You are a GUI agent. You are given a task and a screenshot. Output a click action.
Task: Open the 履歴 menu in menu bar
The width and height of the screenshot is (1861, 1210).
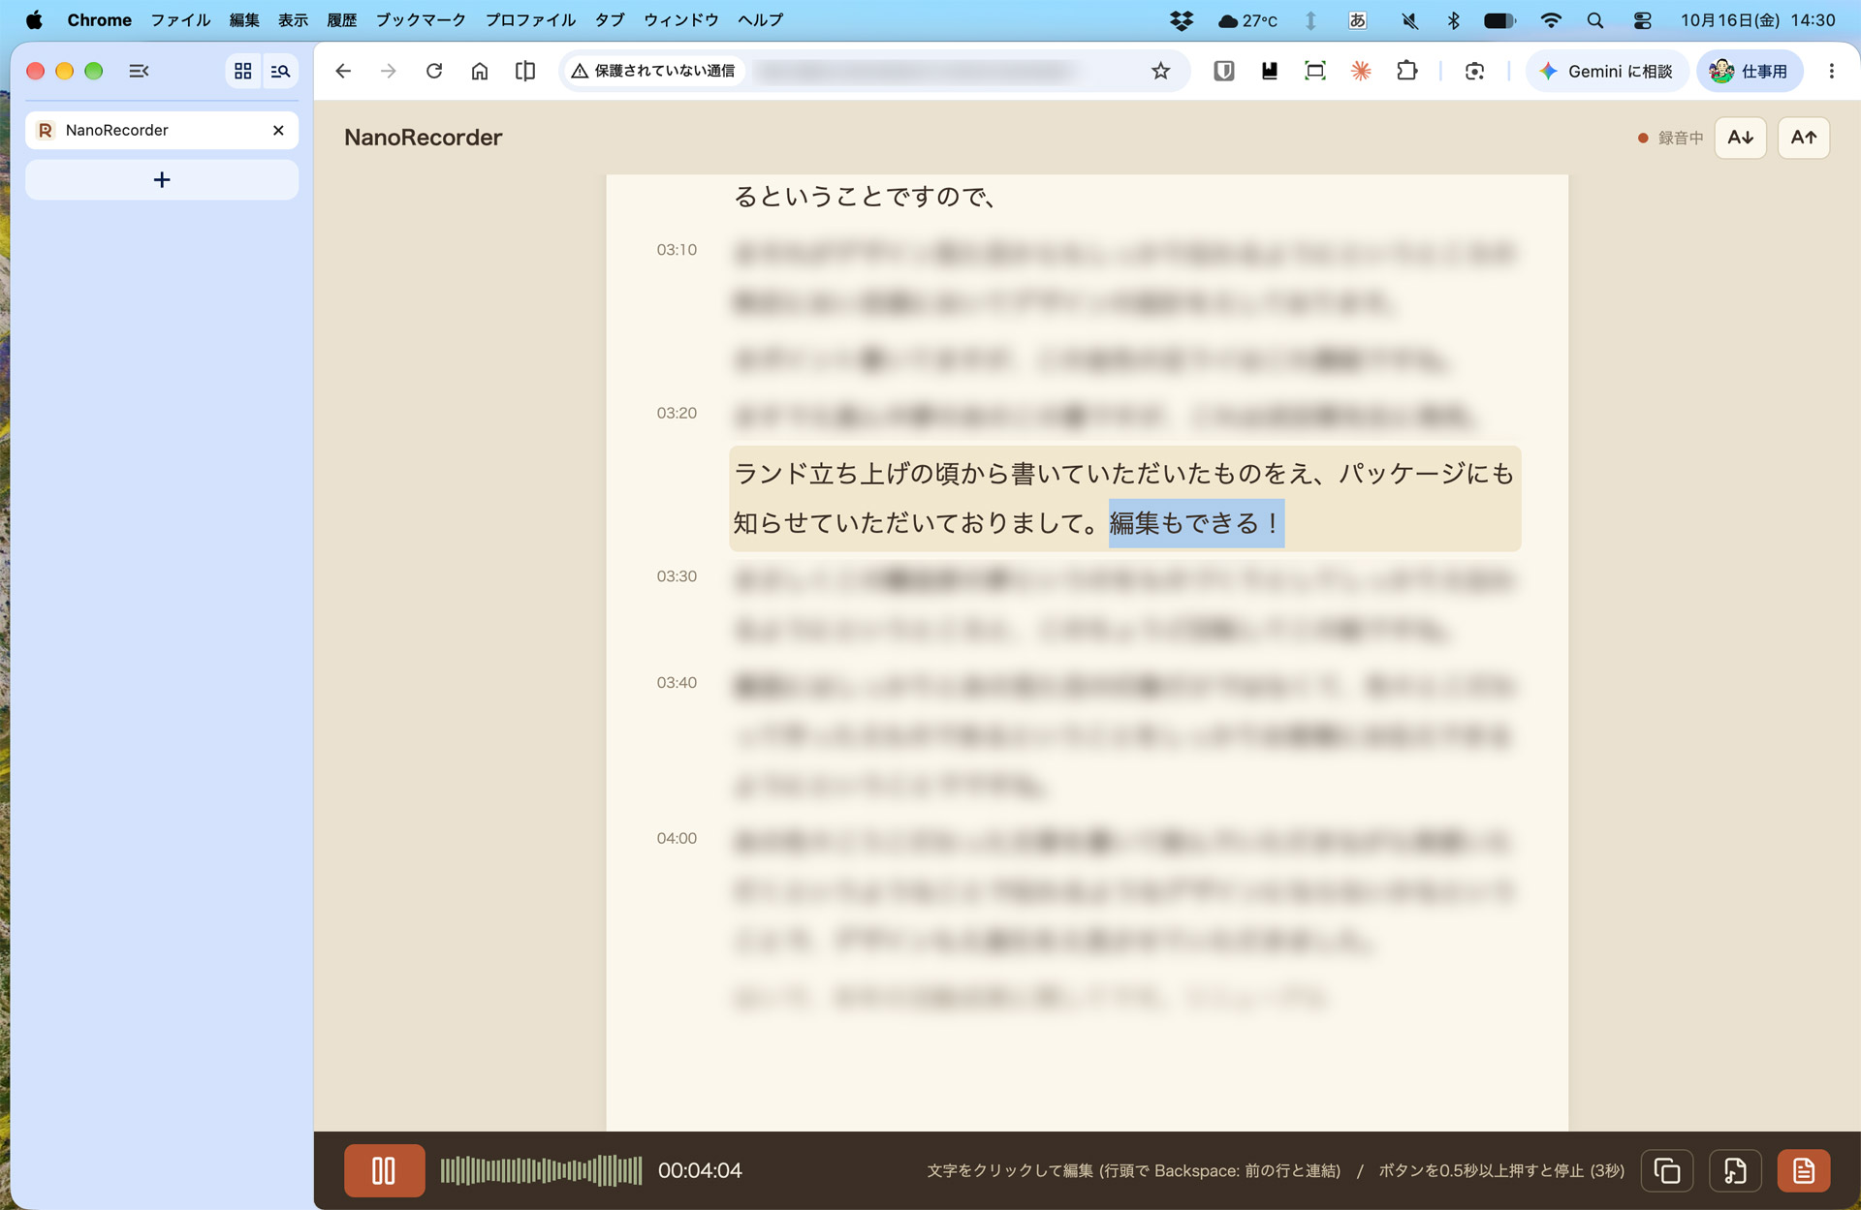click(342, 19)
